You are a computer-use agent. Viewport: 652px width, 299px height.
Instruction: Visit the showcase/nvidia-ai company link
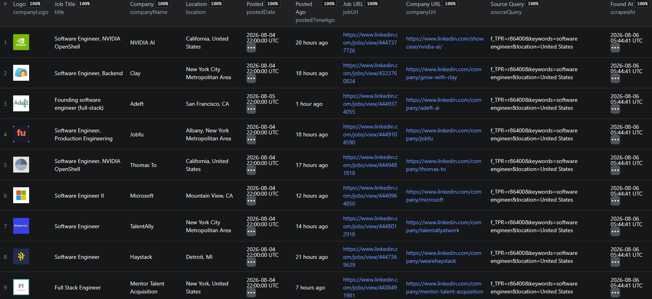pos(445,43)
